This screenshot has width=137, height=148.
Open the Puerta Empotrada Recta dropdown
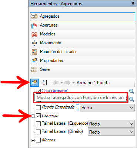[x=107, y=108]
